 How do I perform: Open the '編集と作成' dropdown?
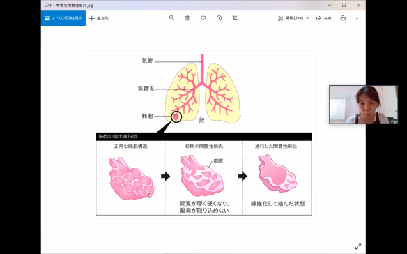293,18
